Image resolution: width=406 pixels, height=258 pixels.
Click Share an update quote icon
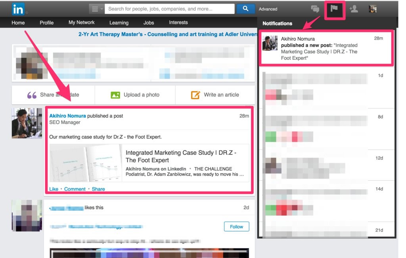(32, 95)
